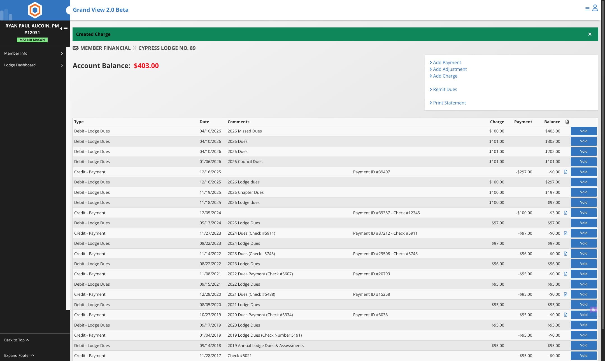
Task: Open receipt icon for Payment ID #39407
Action: coord(566,172)
